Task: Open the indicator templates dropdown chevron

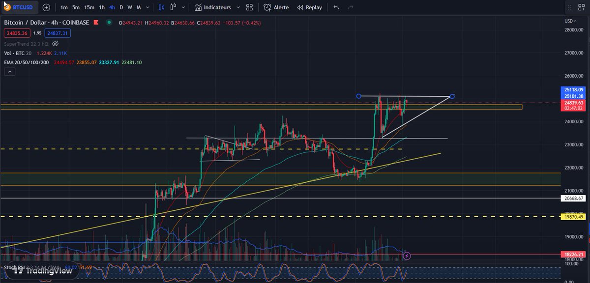Action: click(239, 7)
